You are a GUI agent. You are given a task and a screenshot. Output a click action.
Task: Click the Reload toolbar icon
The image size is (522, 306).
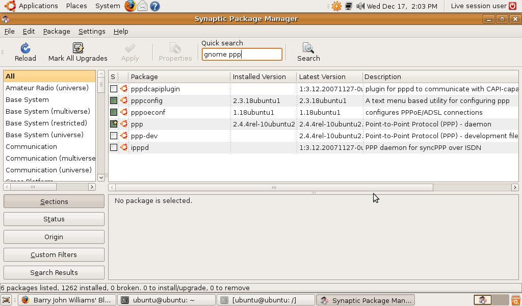pyautogui.click(x=25, y=48)
